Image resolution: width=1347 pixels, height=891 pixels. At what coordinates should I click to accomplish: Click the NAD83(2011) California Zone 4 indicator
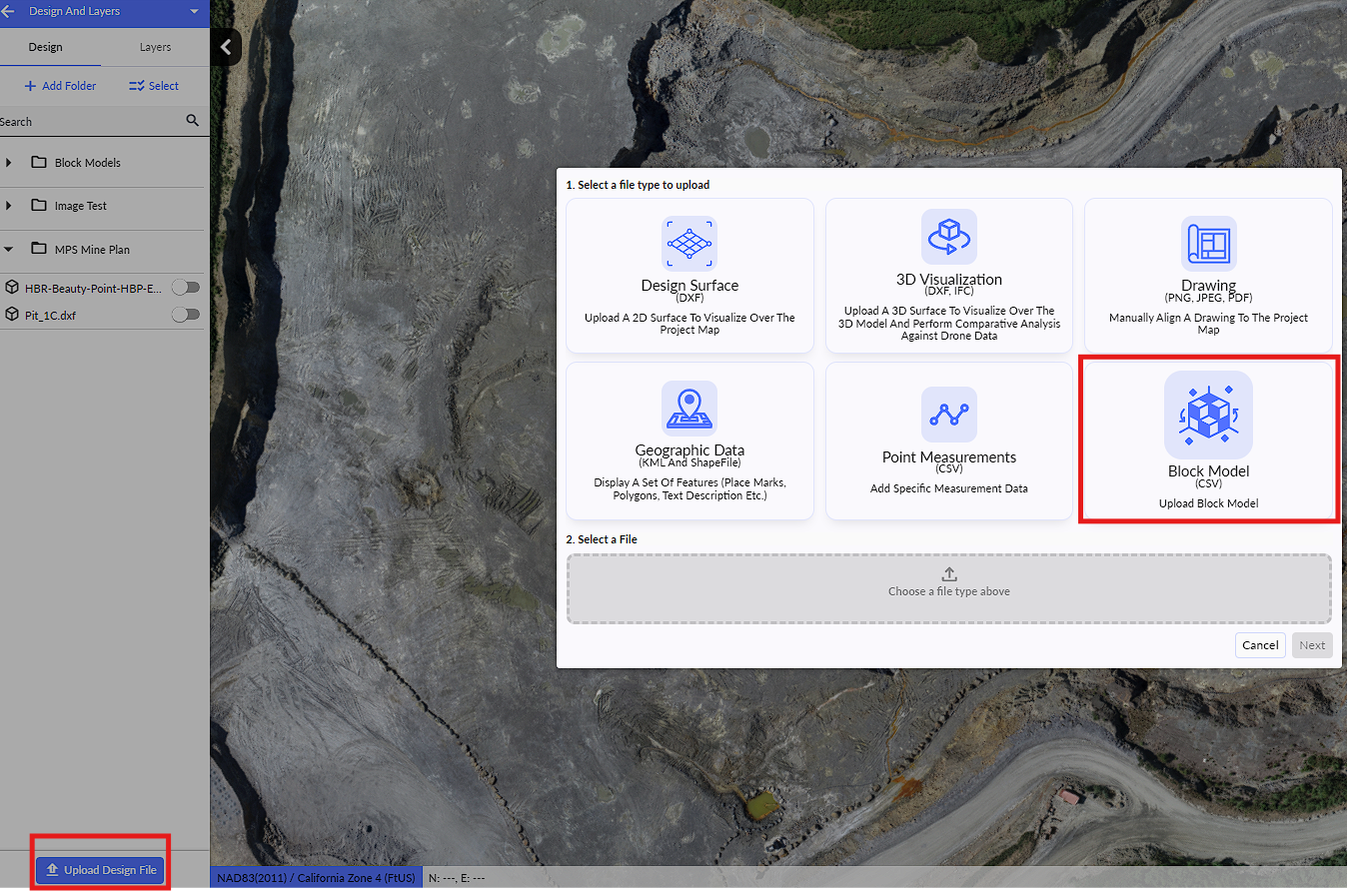pos(316,878)
